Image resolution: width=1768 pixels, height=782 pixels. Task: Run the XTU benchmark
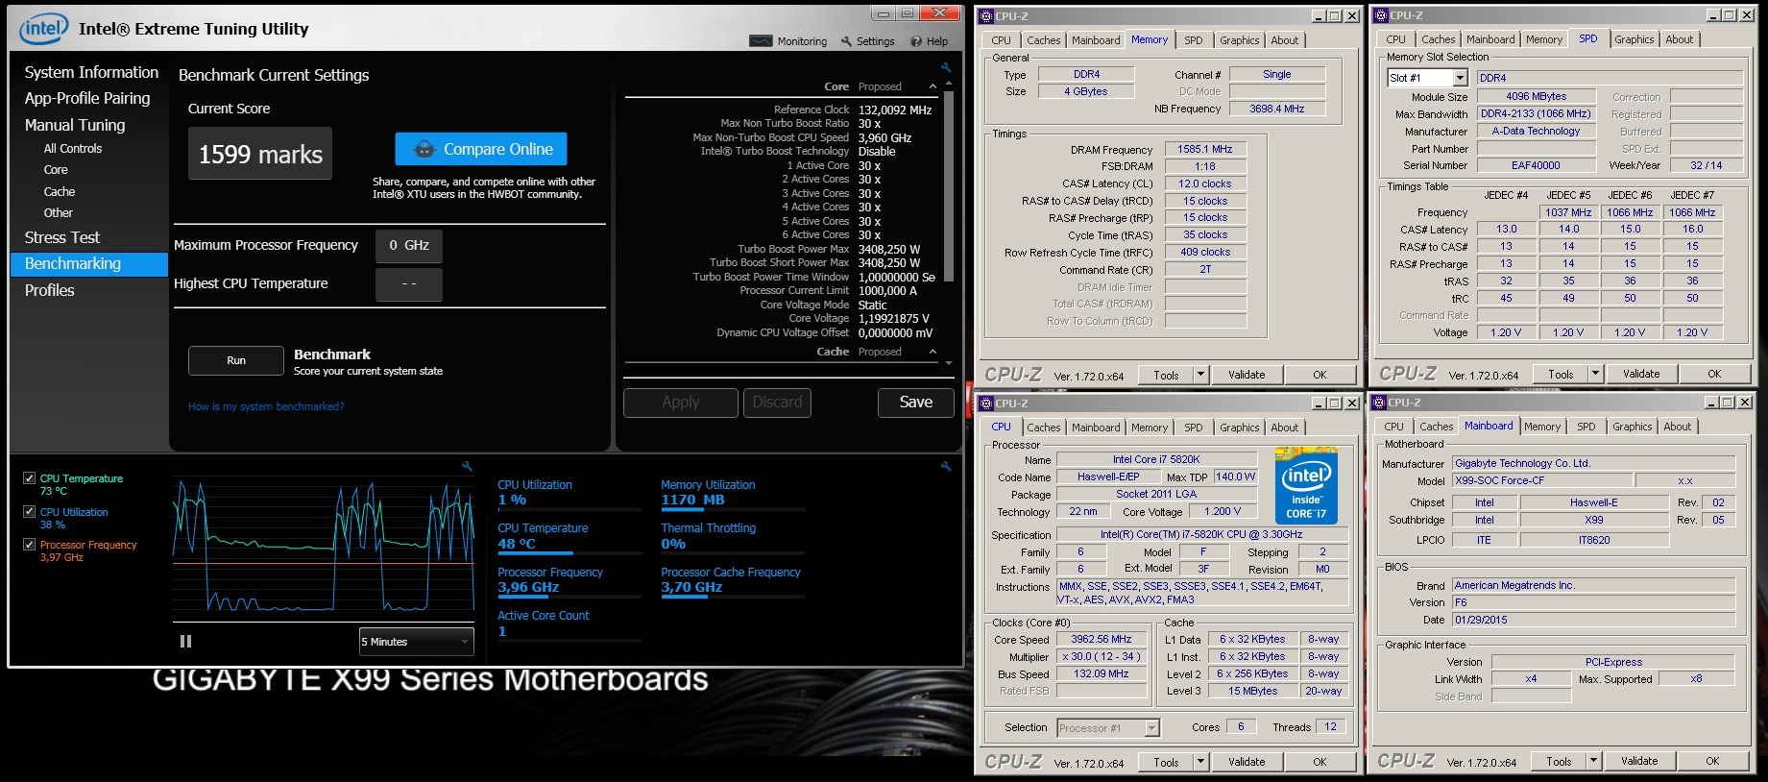[236, 360]
